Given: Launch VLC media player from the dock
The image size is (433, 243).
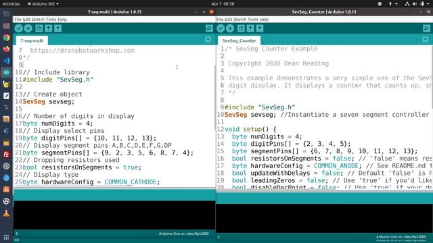Looking at the screenshot, I should pyautogui.click(x=6, y=213).
